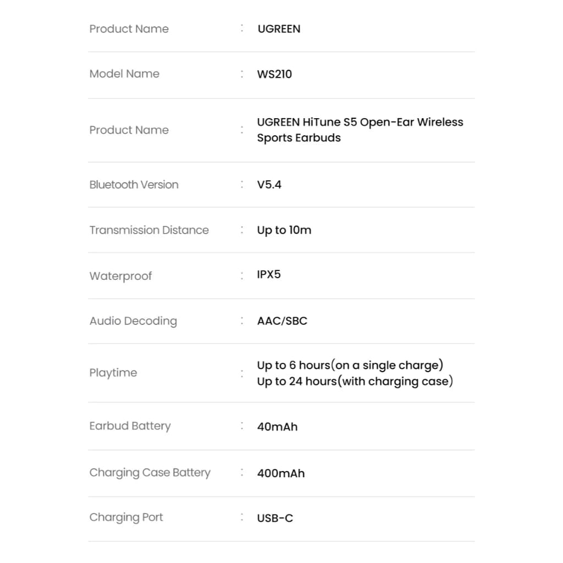
Task: Select the Up to 10m value
Action: click(x=284, y=230)
